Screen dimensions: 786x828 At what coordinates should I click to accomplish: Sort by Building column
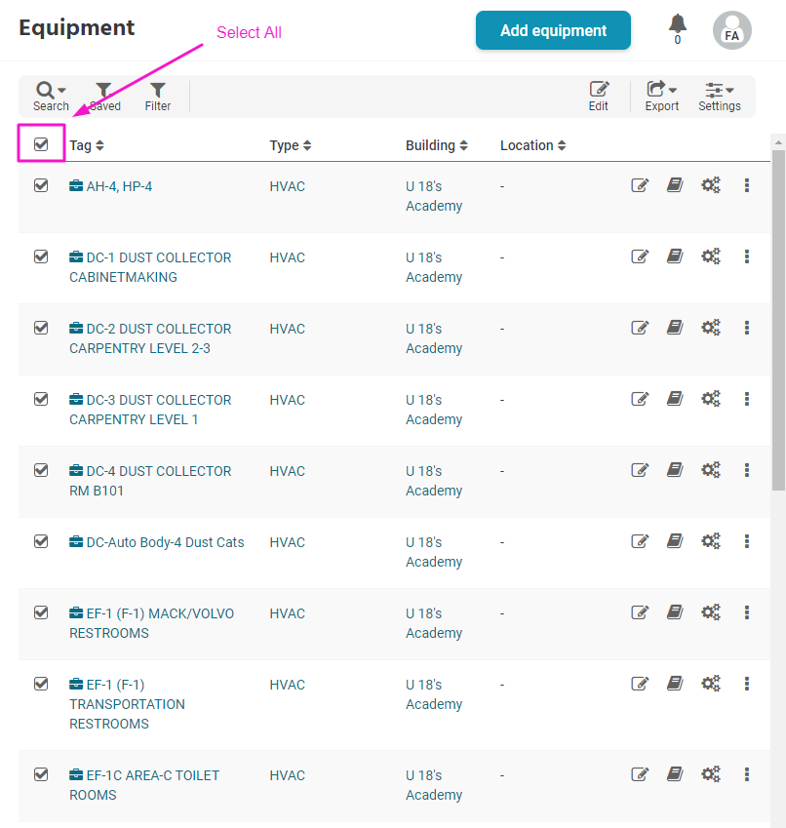pos(437,145)
